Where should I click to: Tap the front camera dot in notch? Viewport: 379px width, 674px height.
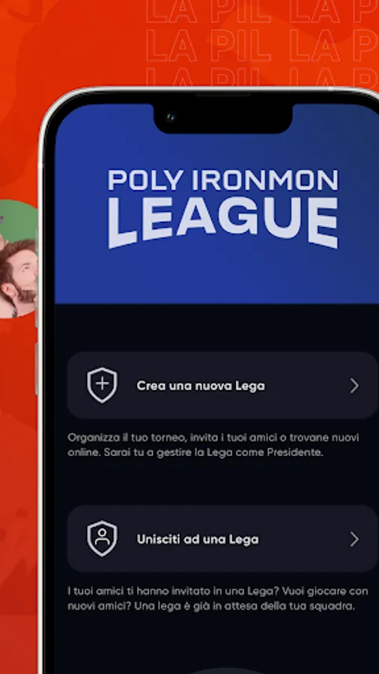coord(171,117)
